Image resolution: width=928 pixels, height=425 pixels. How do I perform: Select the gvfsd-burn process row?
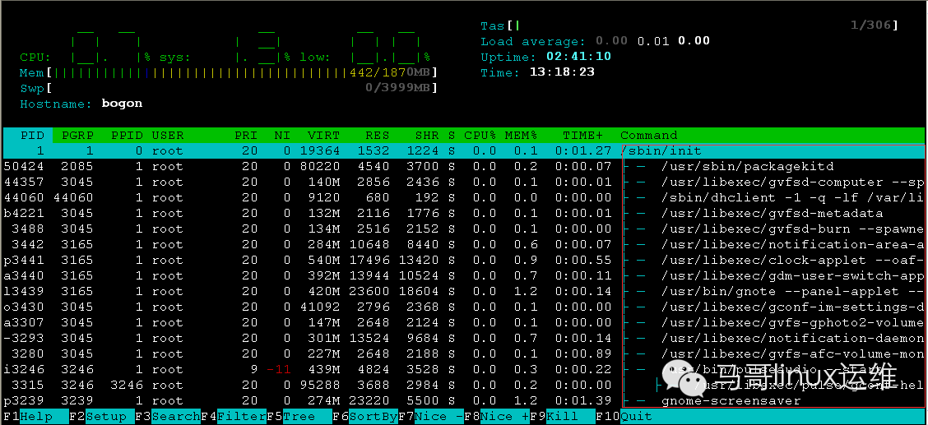[x=464, y=229]
